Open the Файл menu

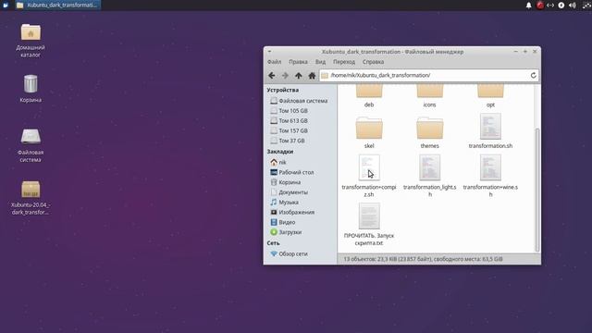pos(274,62)
